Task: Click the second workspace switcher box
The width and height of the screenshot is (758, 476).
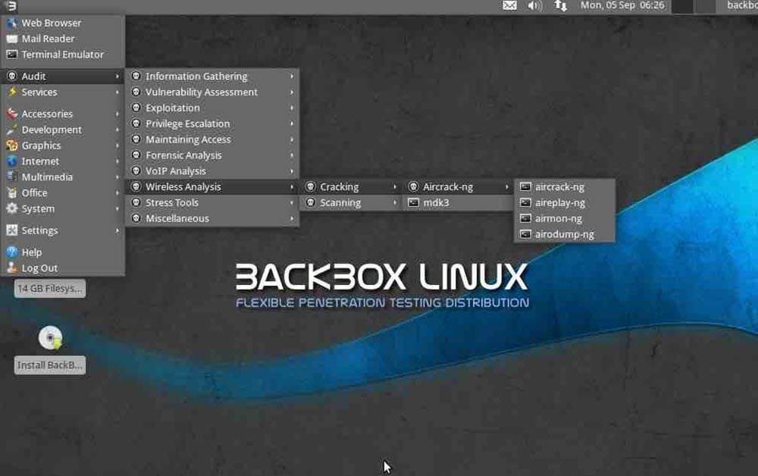Action: [705, 6]
